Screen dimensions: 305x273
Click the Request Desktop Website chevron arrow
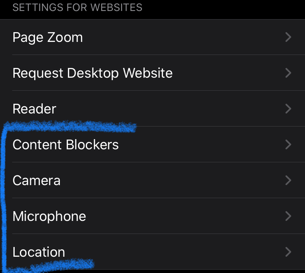(288, 73)
